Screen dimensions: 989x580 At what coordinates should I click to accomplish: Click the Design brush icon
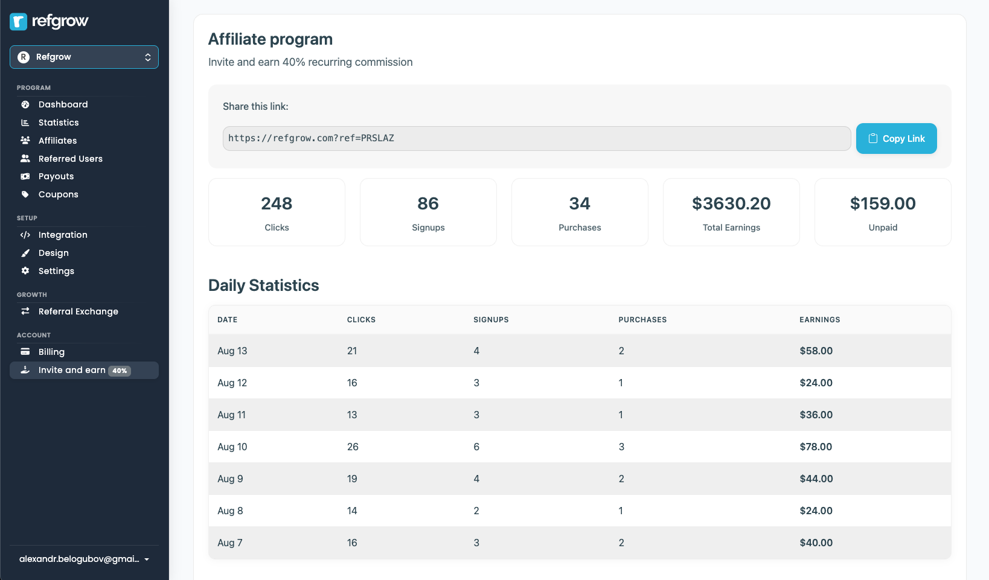(25, 253)
